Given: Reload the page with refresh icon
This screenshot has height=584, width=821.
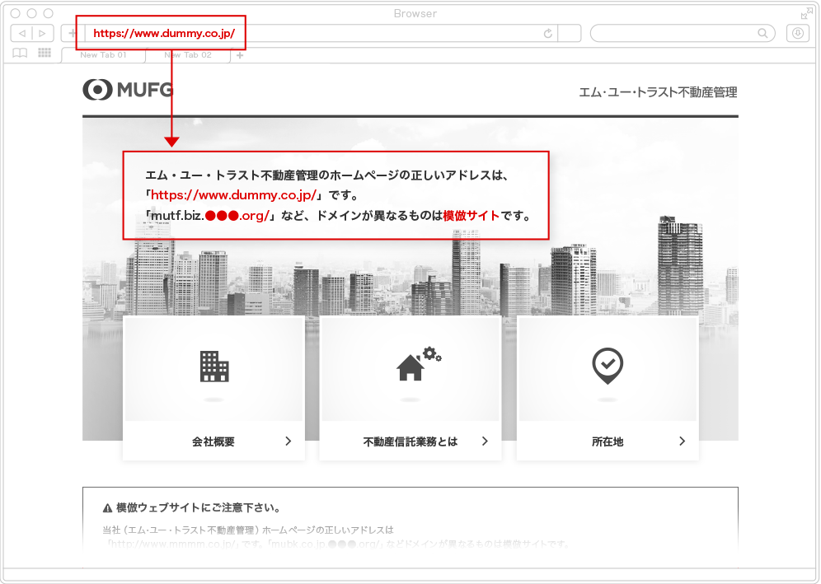Looking at the screenshot, I should click(x=547, y=34).
